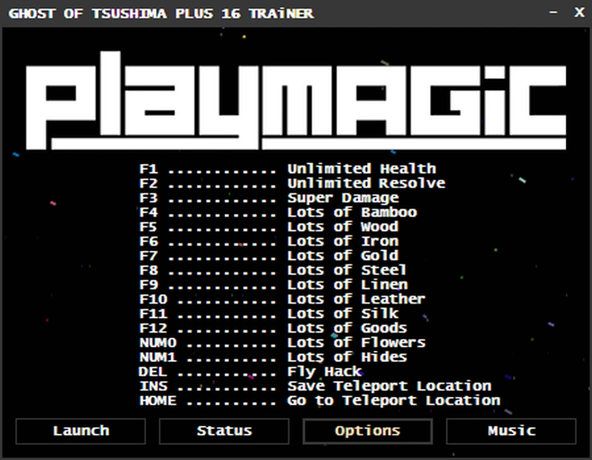
Task: Click the Launch button
Action: [80, 431]
